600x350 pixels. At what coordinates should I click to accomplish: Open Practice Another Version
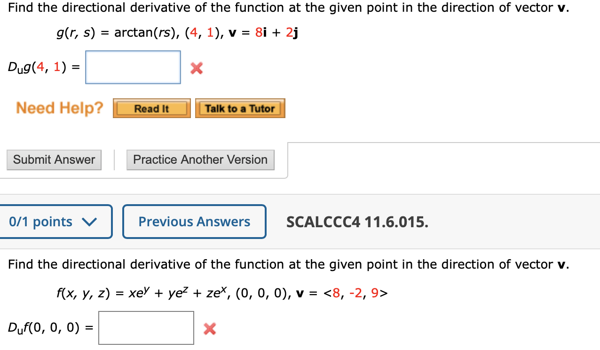200,160
